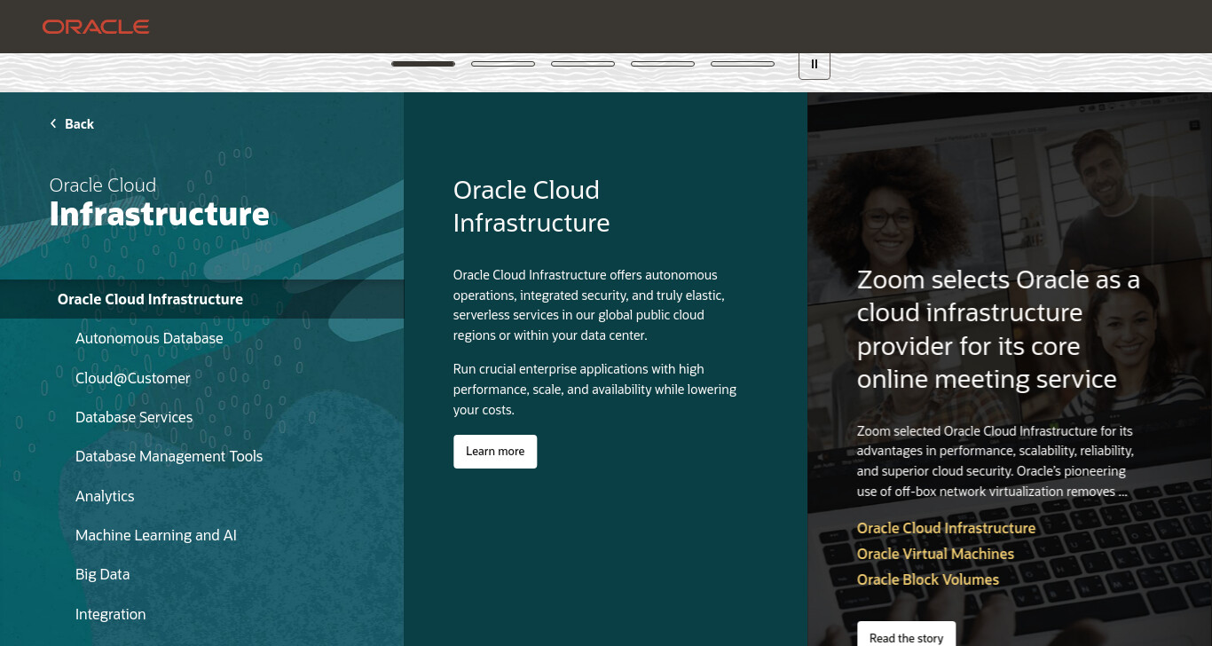Jump to the fifth carousel slide indicator
The width and height of the screenshot is (1212, 646).
point(743,64)
